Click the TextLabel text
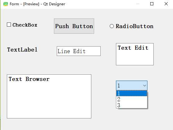Image resolution: width=173 pixels, height=130 pixels. [x=22, y=50]
